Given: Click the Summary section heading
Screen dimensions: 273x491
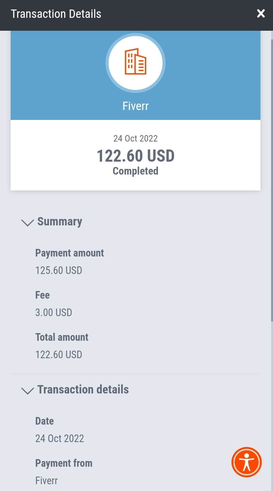Looking at the screenshot, I should click(x=60, y=221).
